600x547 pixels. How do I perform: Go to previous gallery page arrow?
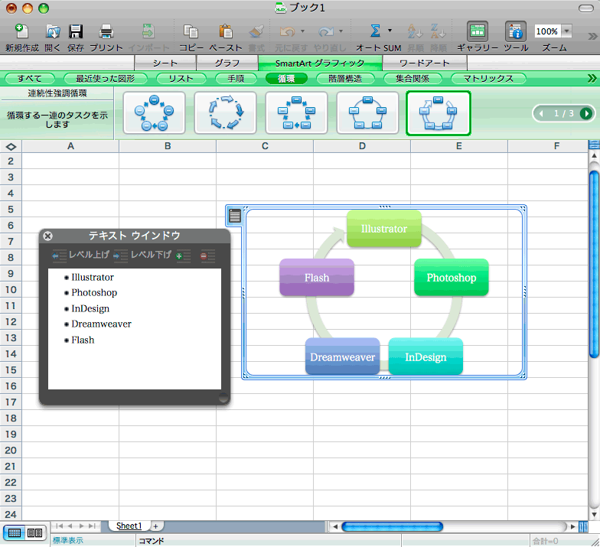pyautogui.click(x=541, y=113)
